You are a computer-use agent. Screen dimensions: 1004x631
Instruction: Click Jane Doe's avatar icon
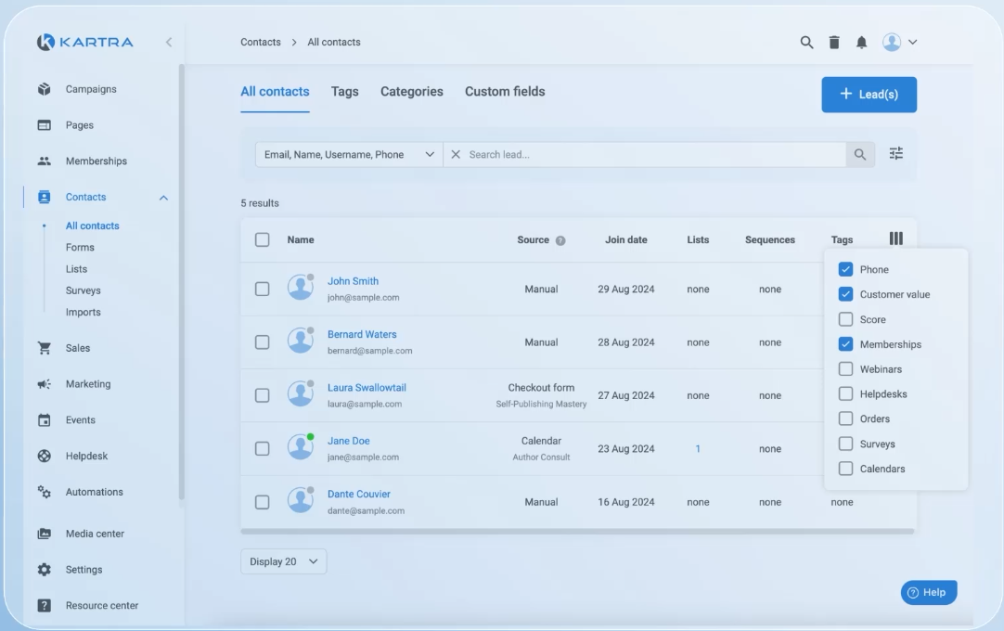point(300,446)
